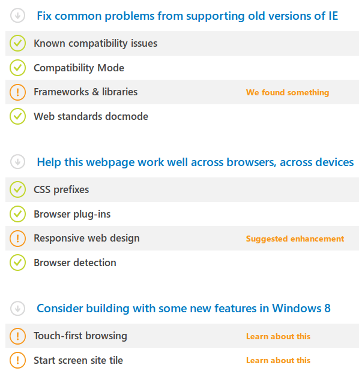Select the Fix common problems from supporting old IE heading

[x=187, y=16]
